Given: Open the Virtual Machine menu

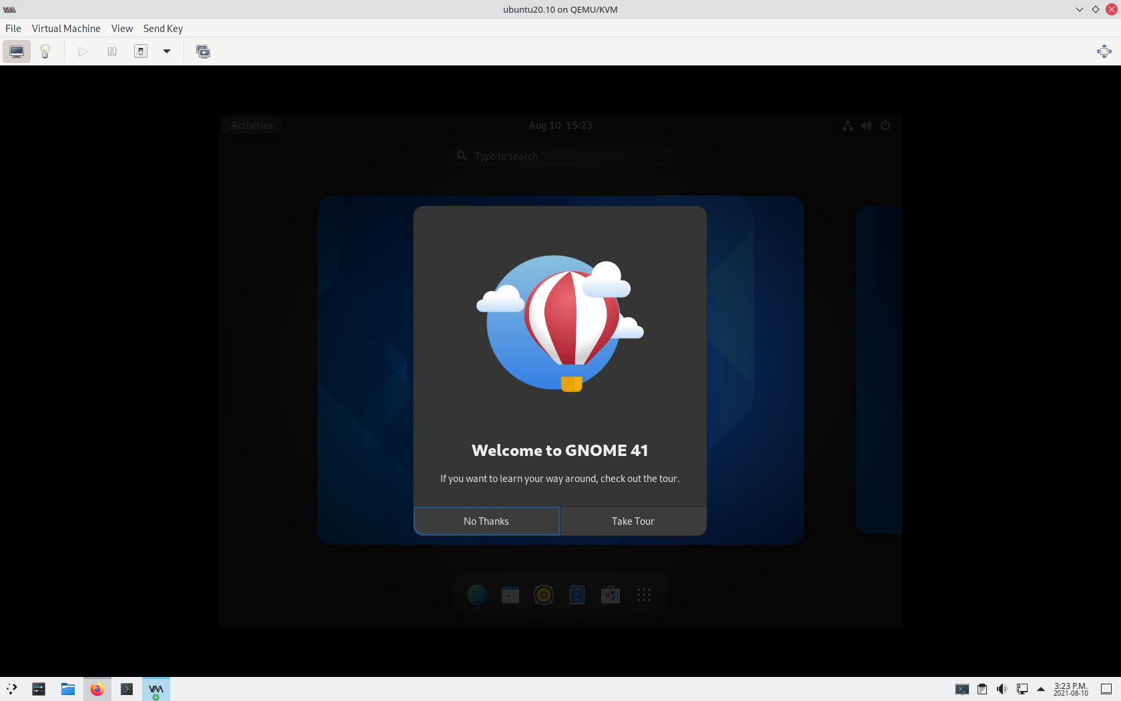Looking at the screenshot, I should [x=66, y=28].
